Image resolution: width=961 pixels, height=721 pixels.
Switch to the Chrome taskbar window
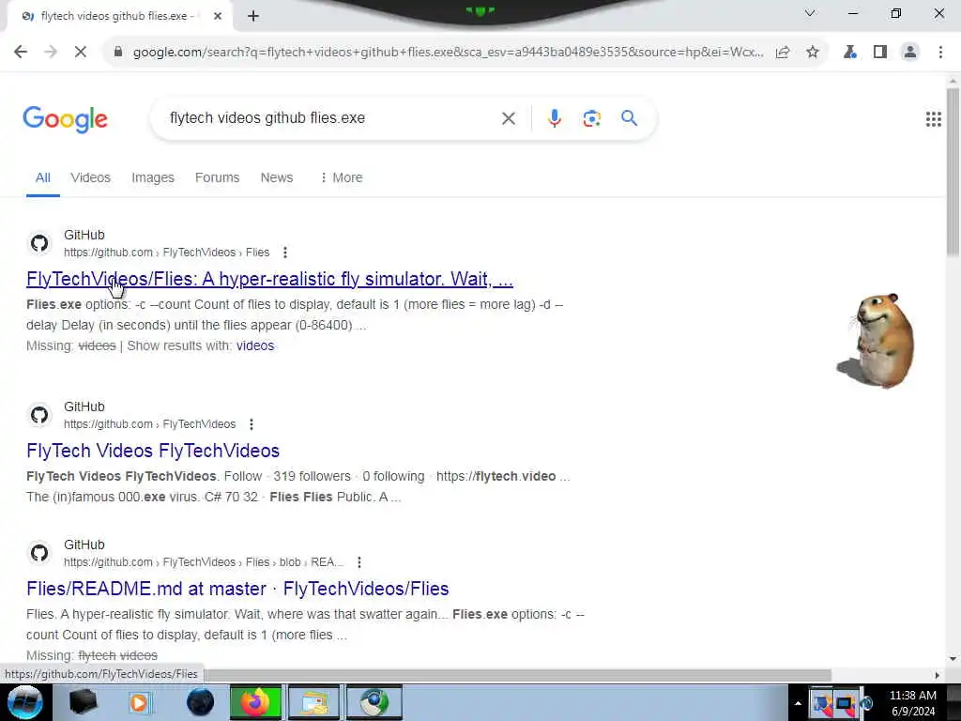point(374,702)
